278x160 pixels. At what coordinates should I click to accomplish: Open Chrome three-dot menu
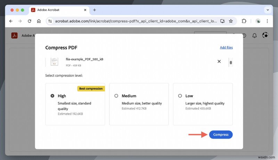point(267,21)
